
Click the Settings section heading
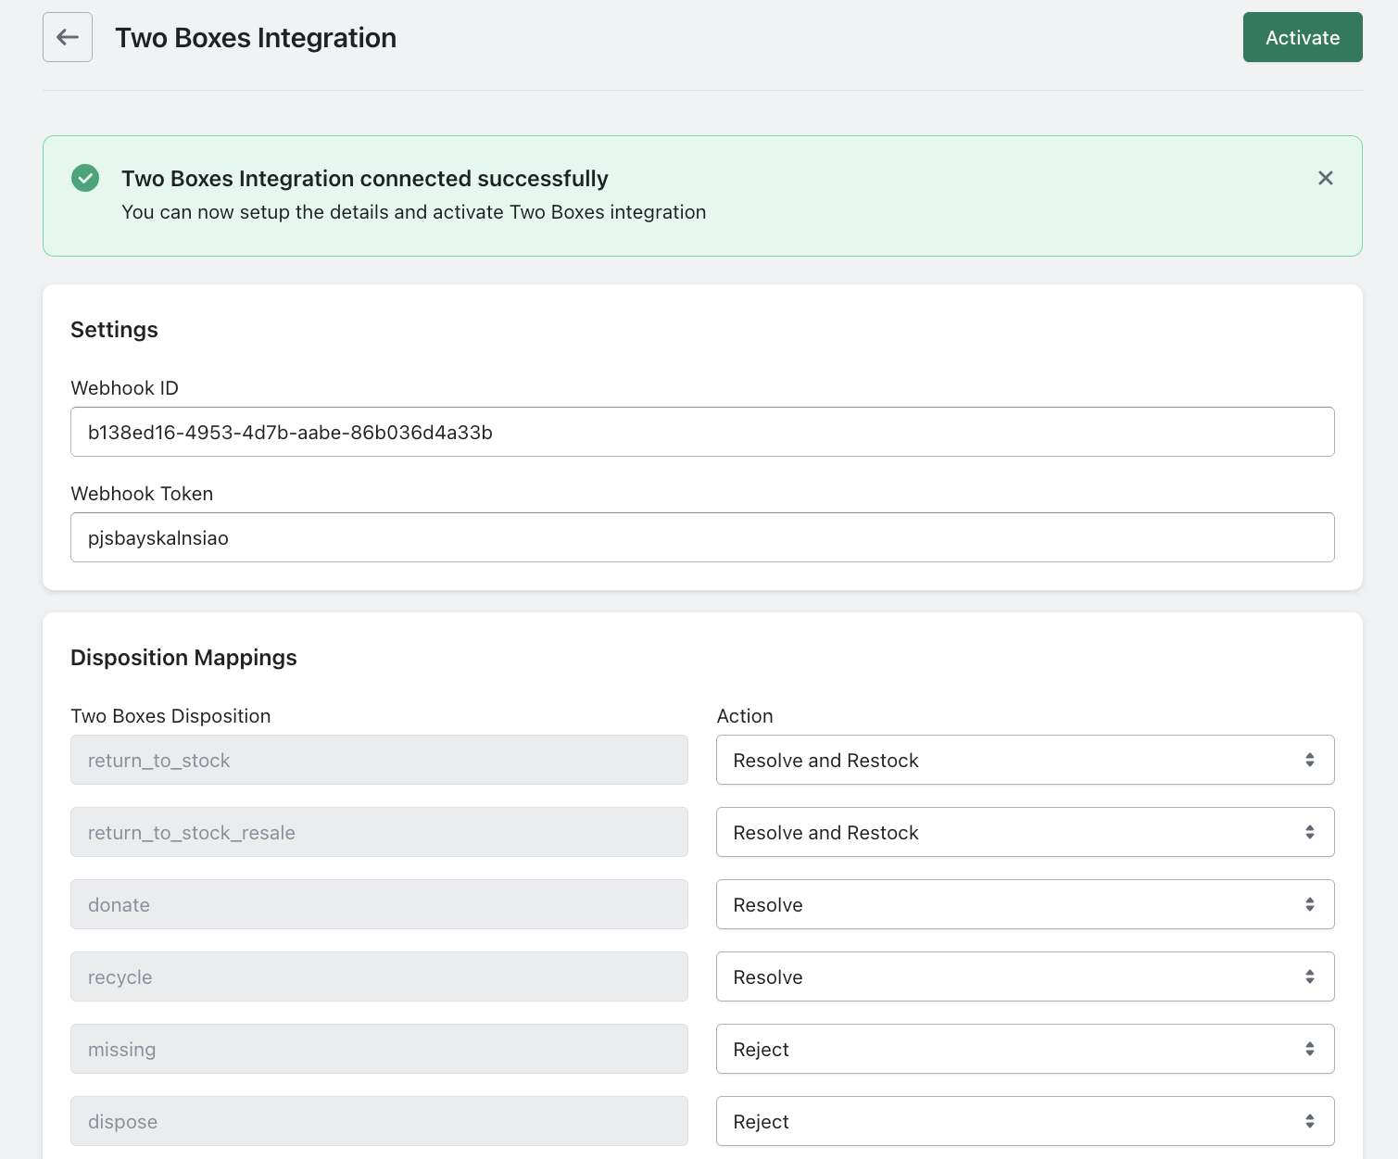(114, 330)
